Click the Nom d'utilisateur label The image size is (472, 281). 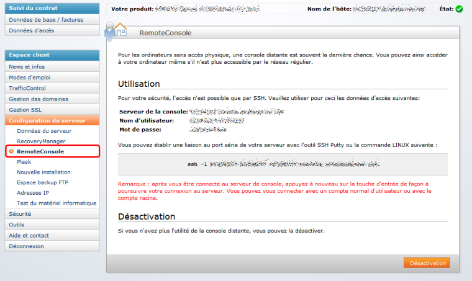point(147,120)
